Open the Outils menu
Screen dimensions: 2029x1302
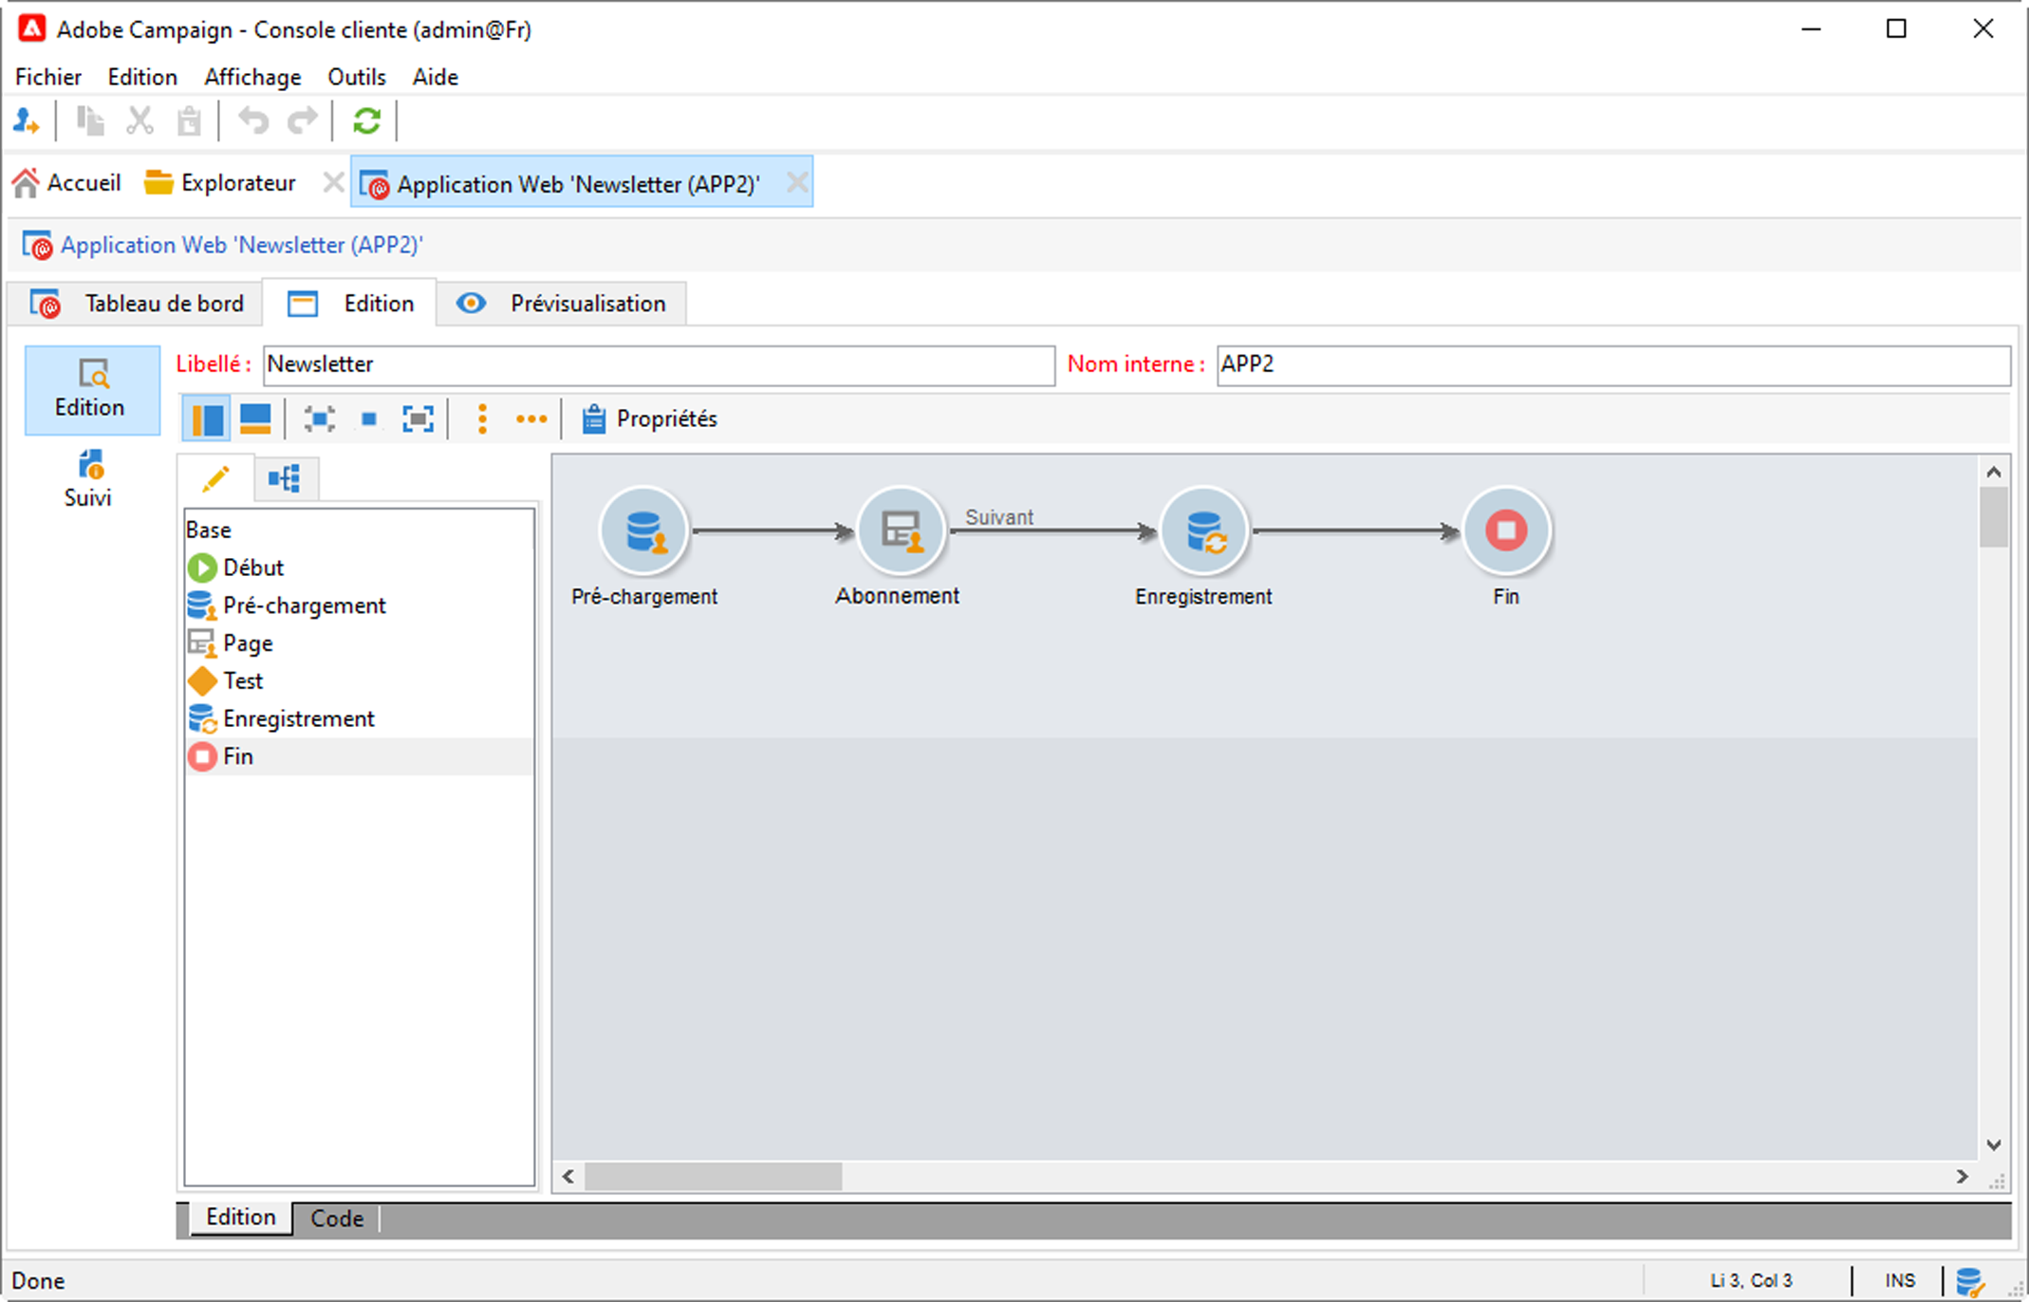pos(356,77)
